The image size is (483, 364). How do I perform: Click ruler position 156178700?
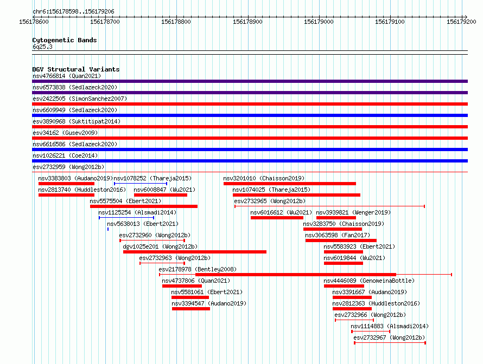(105, 22)
